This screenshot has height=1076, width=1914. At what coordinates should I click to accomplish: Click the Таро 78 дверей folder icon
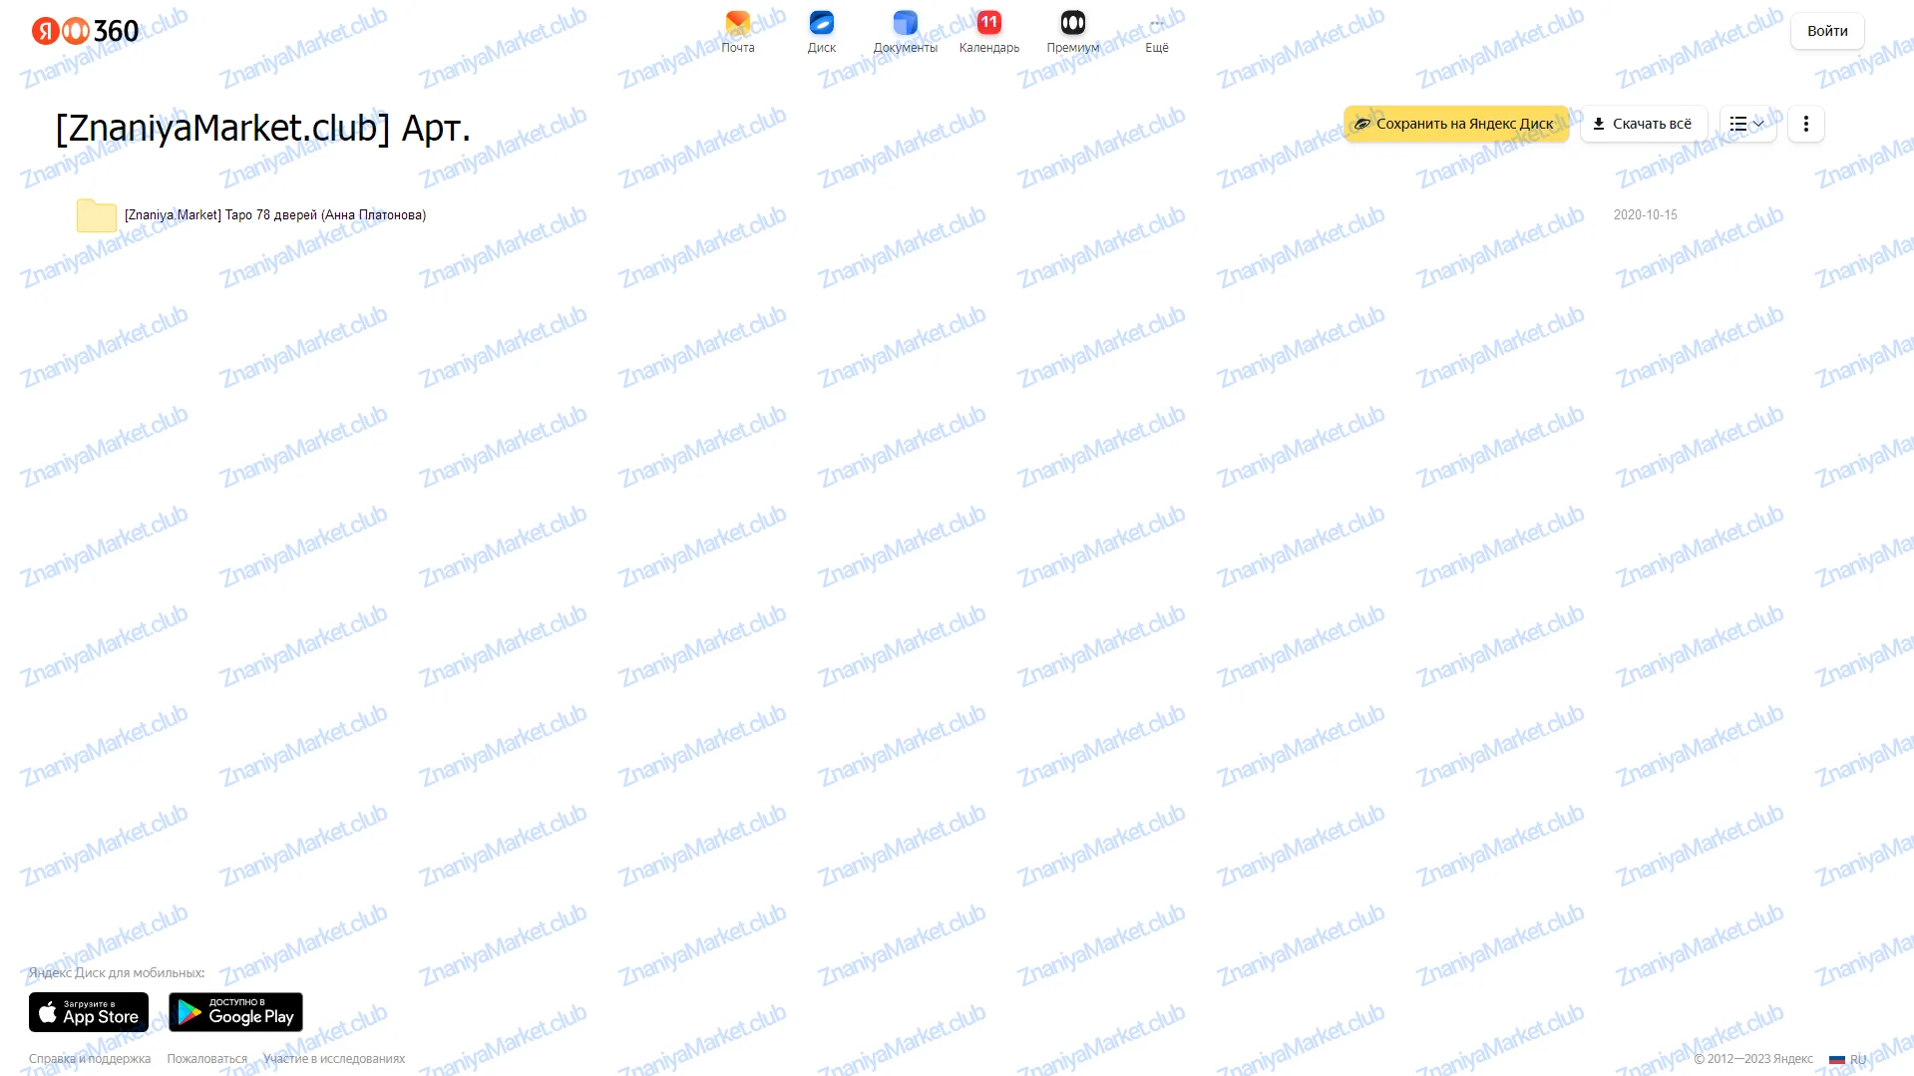click(x=97, y=214)
